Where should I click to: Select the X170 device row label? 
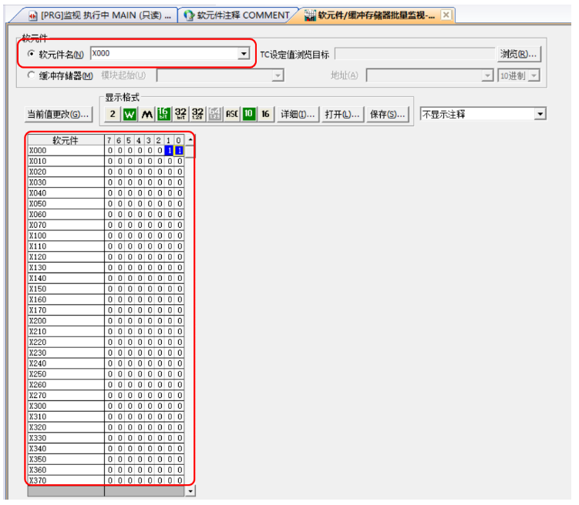tap(66, 310)
